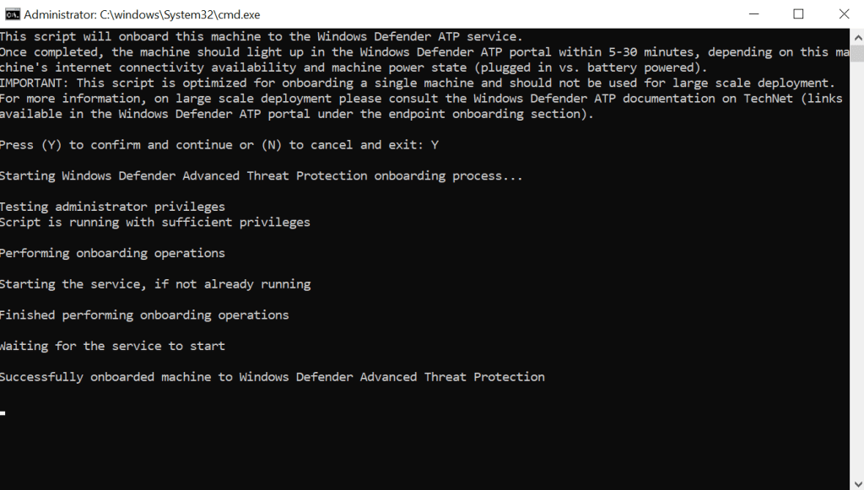
Task: Click the "Finished performing onboarding operations" line
Action: (144, 315)
